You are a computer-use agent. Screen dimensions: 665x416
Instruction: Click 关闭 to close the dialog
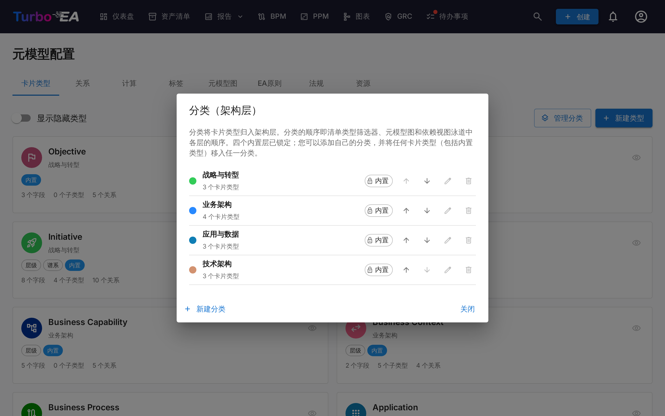click(x=467, y=309)
